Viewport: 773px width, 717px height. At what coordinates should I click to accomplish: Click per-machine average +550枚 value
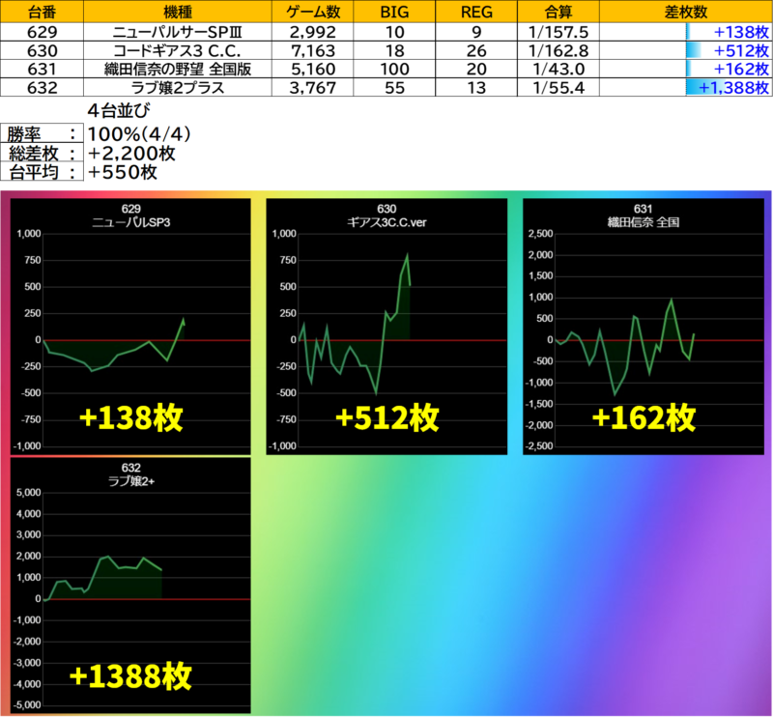[x=123, y=172]
